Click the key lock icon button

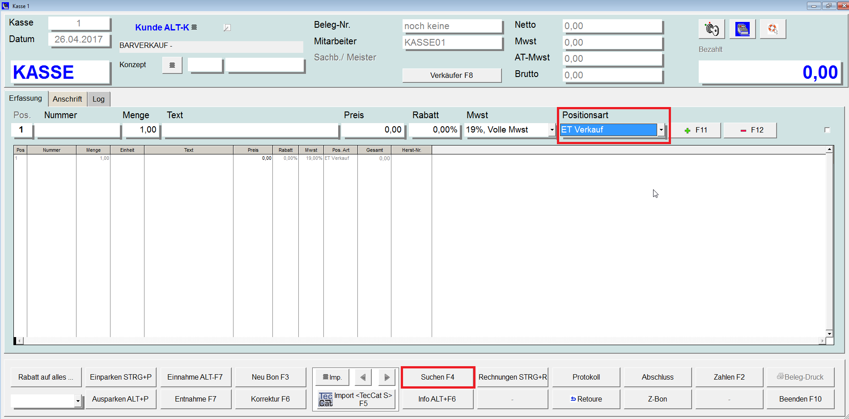point(711,29)
